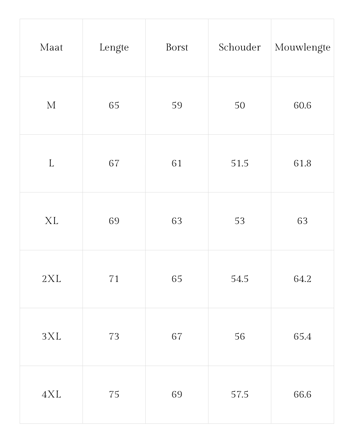Image resolution: width=349 pixels, height=437 pixels.
Task: Select the Borst header cell
Action: pyautogui.click(x=177, y=48)
